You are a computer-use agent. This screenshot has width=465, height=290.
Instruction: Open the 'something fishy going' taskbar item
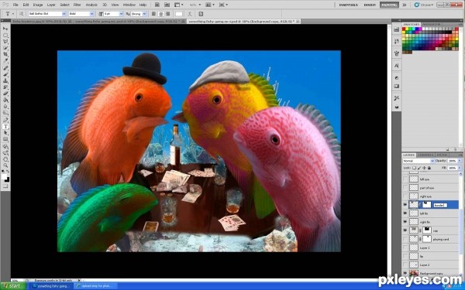pyautogui.click(x=51, y=286)
